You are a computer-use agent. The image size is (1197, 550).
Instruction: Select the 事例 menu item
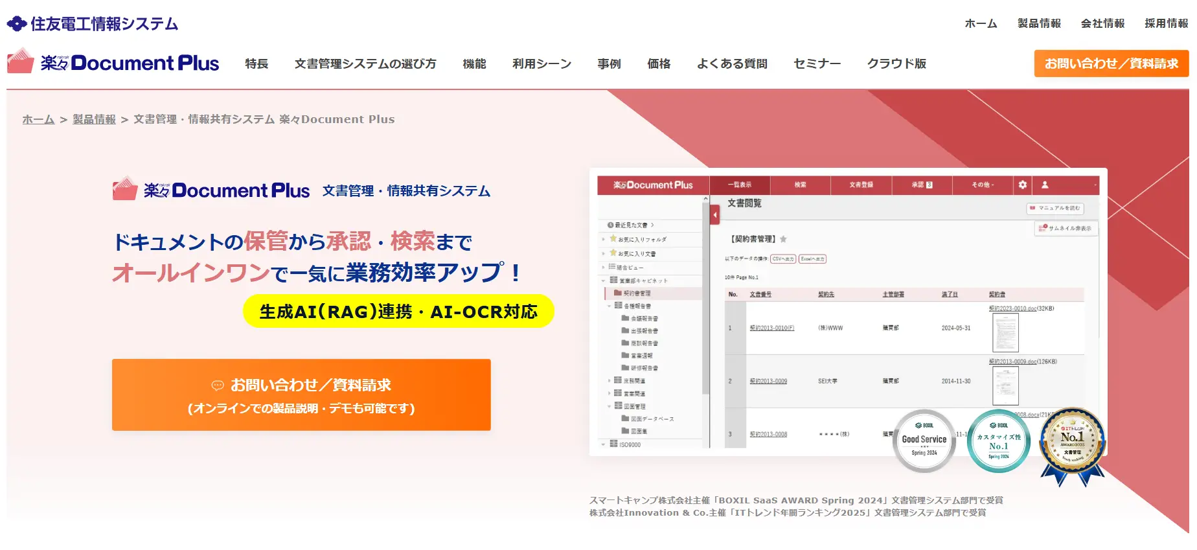[609, 63]
